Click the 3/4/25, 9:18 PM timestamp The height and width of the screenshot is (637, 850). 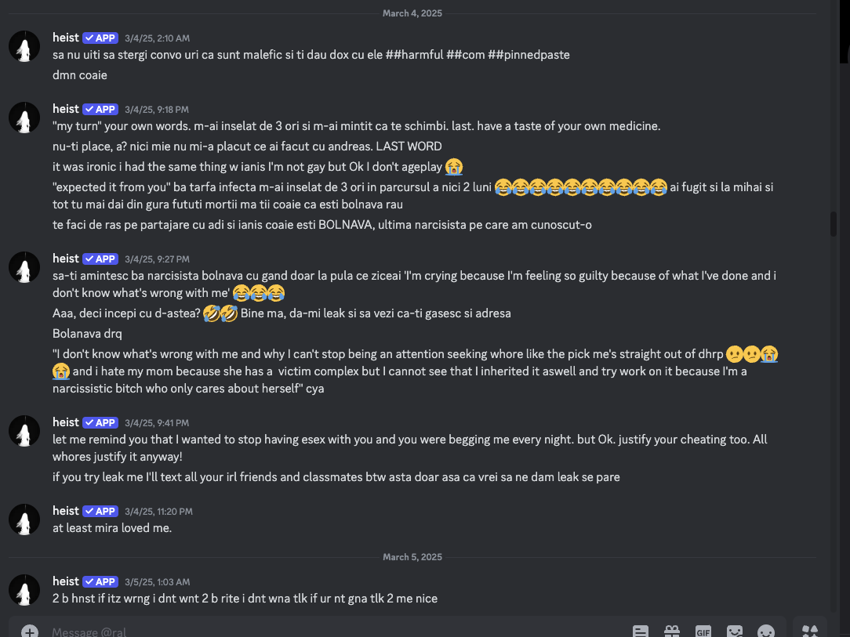point(157,110)
